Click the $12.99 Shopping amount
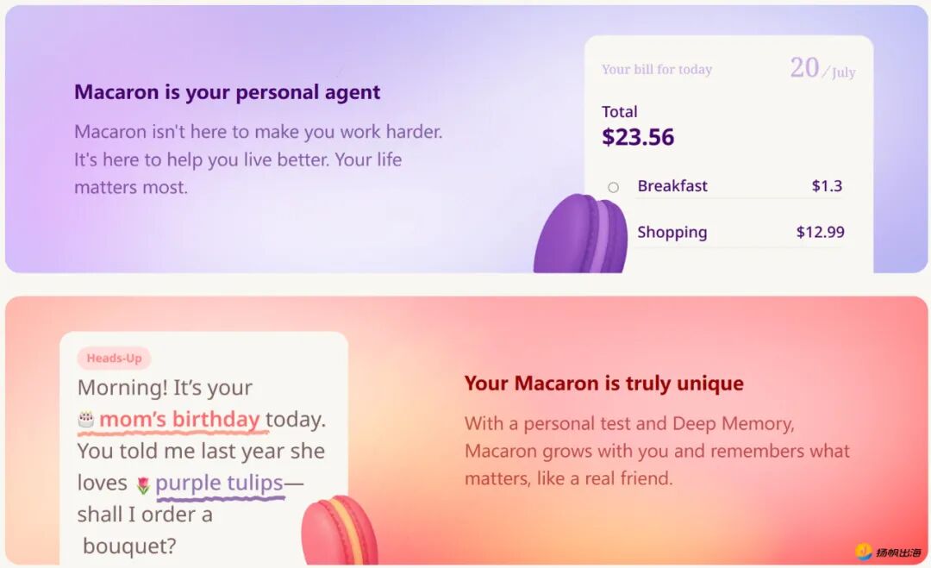Image resolution: width=931 pixels, height=568 pixels. point(820,232)
